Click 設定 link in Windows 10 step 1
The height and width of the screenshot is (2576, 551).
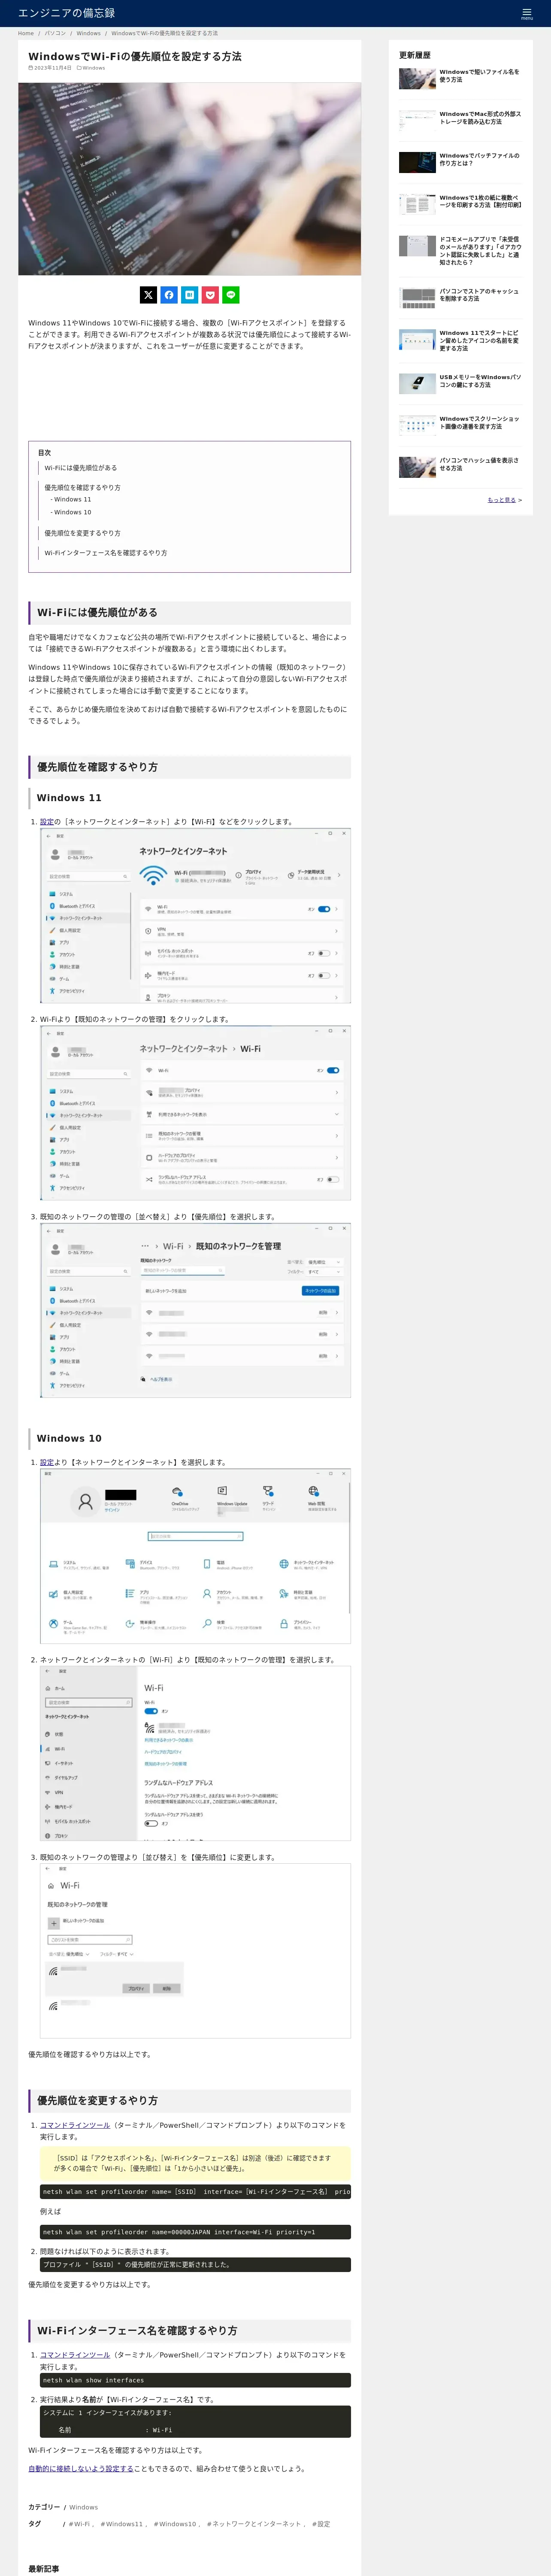click(x=47, y=1462)
